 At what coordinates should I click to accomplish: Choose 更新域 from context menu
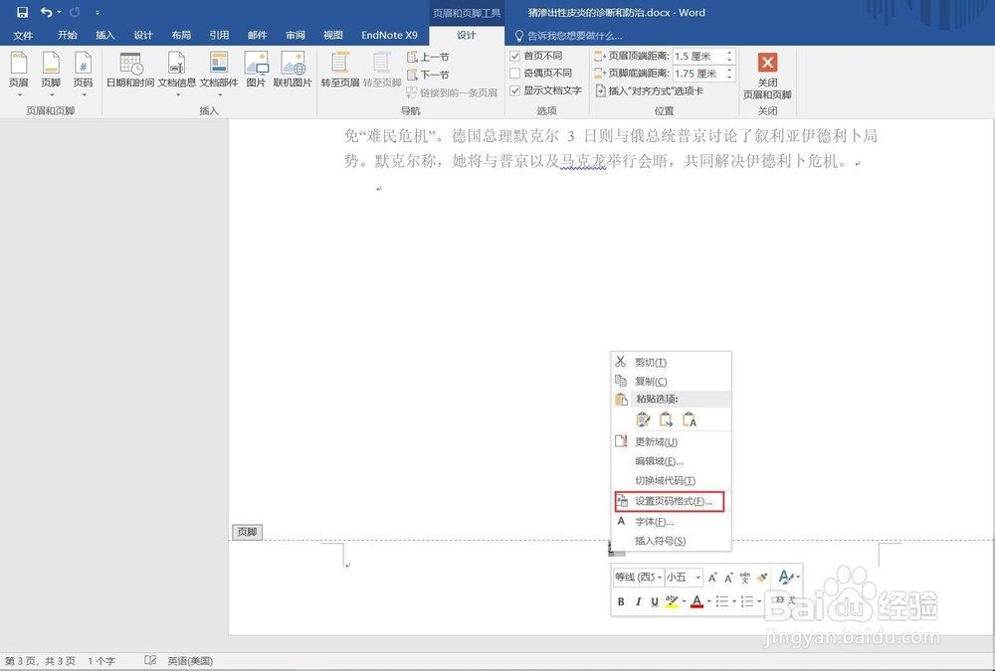(672, 441)
